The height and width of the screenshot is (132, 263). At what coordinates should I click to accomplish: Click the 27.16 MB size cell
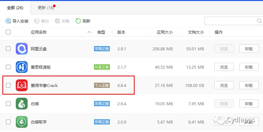(x=164, y=86)
